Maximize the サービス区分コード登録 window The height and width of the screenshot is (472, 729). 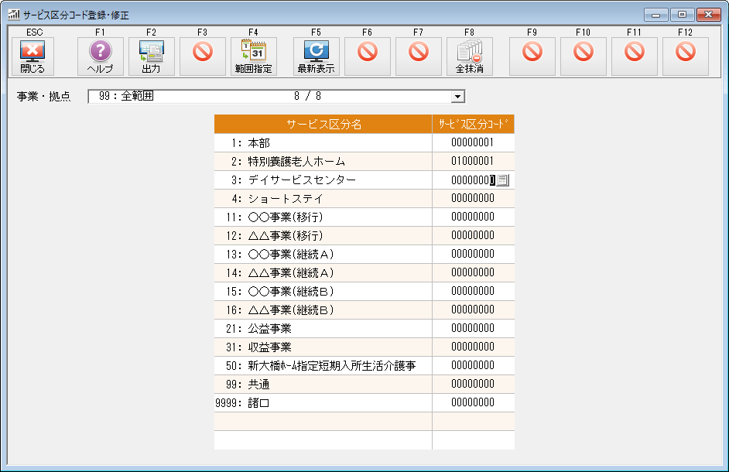click(682, 15)
